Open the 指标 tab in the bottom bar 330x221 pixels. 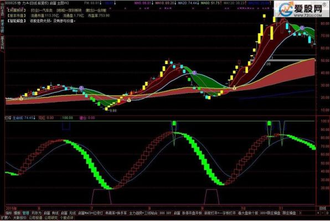click(x=9, y=213)
